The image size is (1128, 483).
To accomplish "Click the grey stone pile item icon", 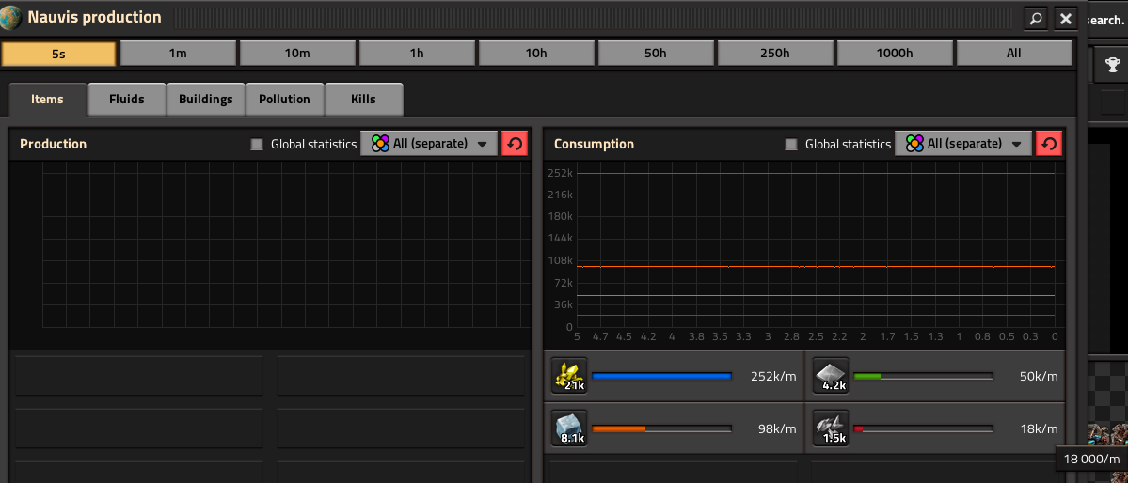I will tap(831, 376).
